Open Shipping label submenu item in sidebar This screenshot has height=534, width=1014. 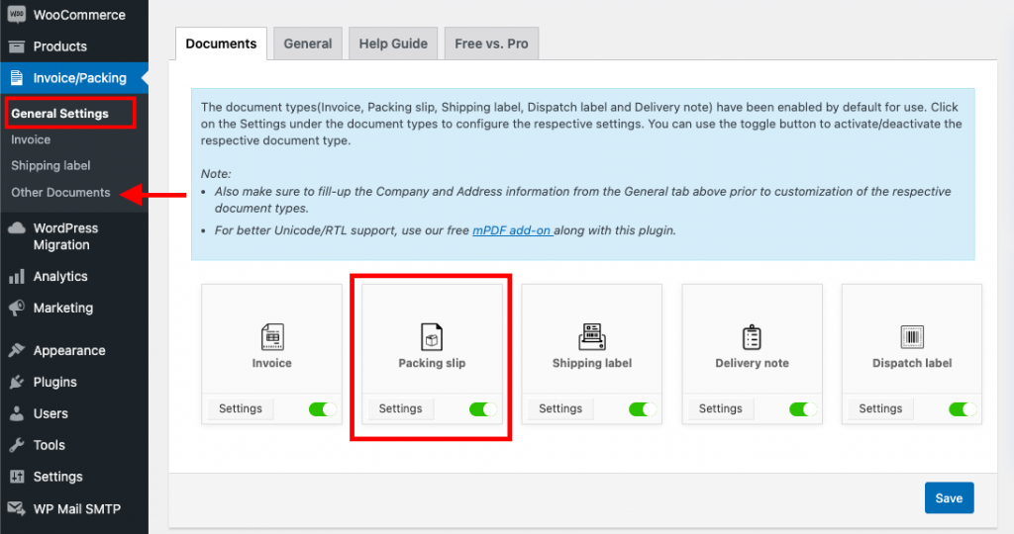[51, 166]
